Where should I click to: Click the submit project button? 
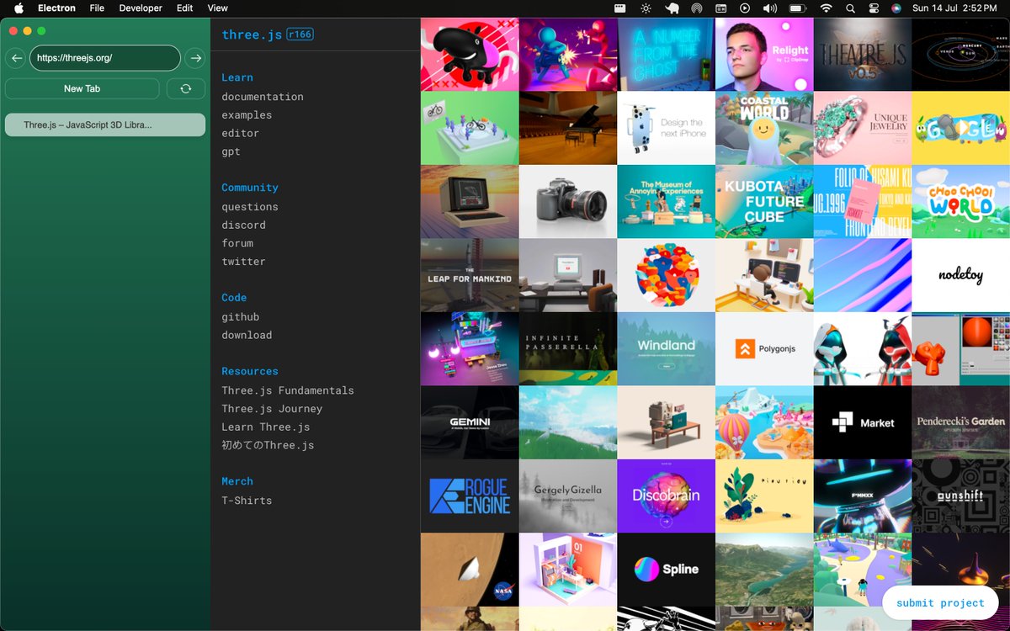tap(940, 602)
